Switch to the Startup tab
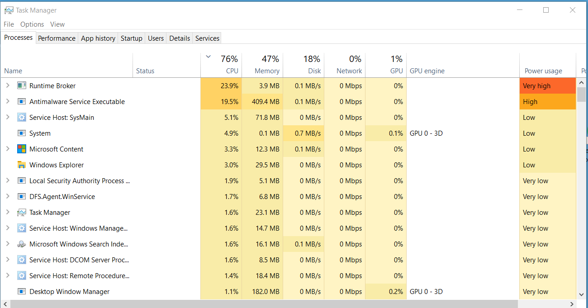588x308 pixels. click(x=132, y=38)
